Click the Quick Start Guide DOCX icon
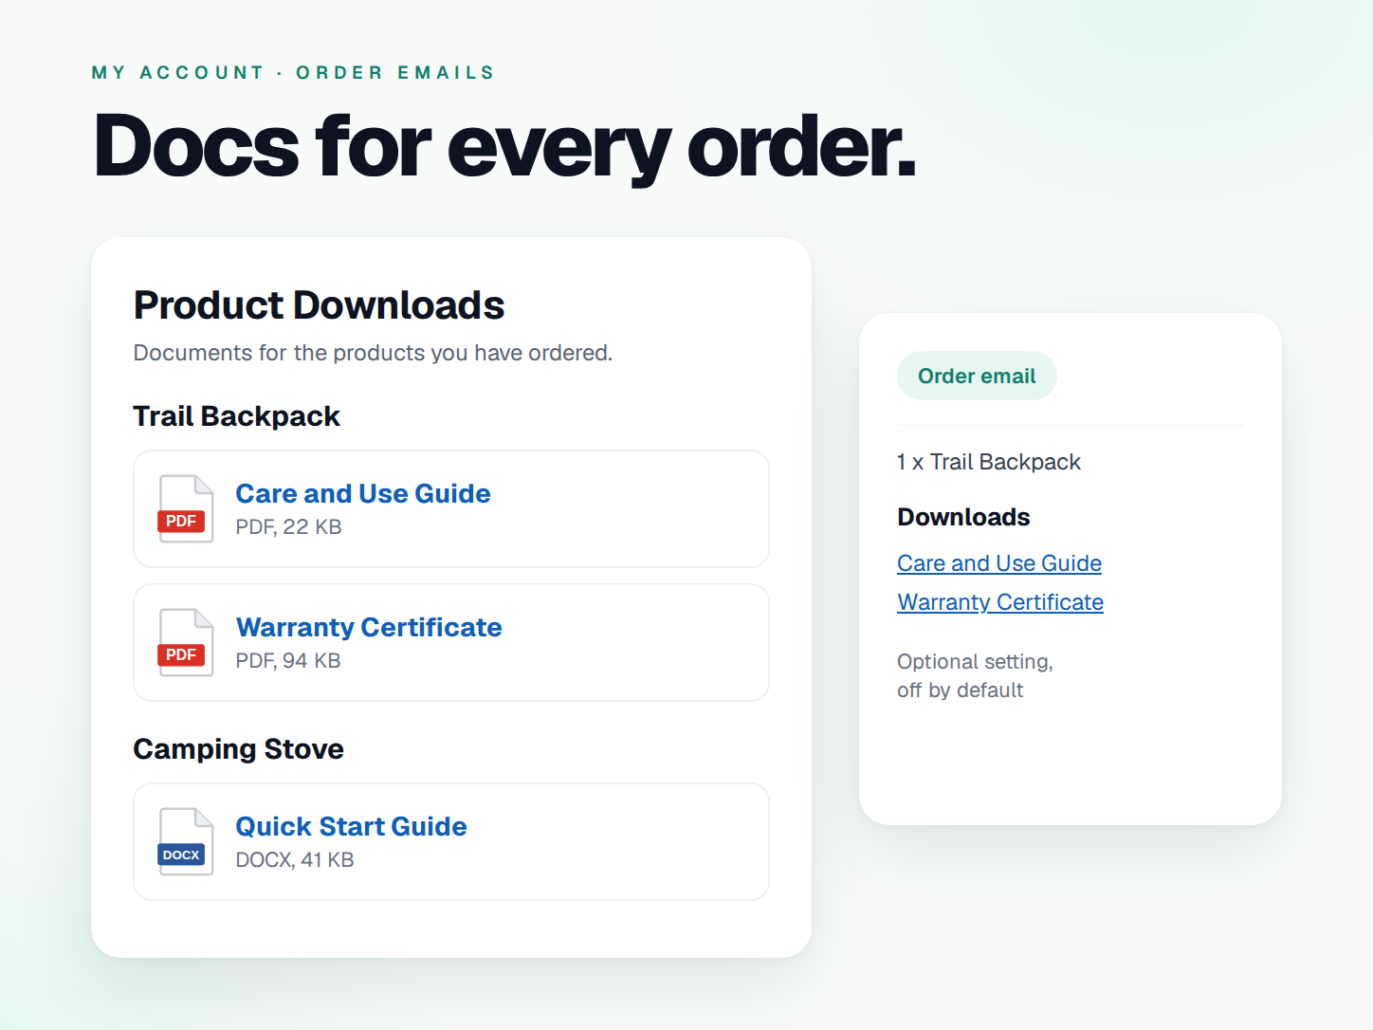Viewport: 1373px width, 1030px height. click(186, 841)
